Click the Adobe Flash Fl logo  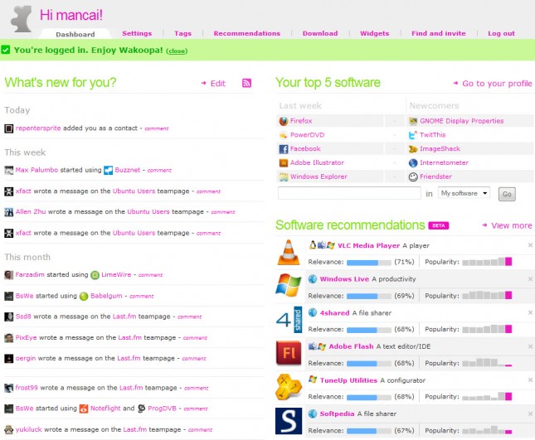pos(289,353)
